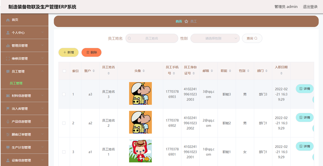
Task: Click the person icon next to 个人中心
Action: coord(8,33)
